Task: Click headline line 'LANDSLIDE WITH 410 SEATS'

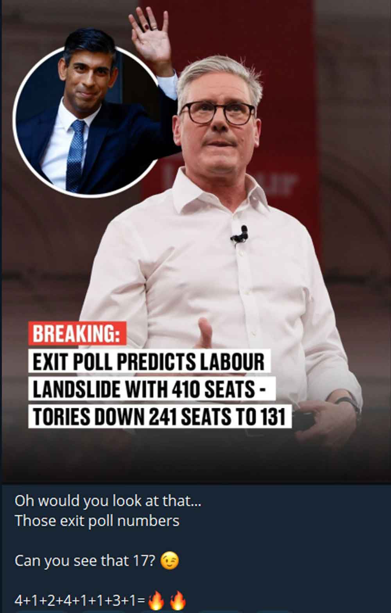Action: pos(152,389)
